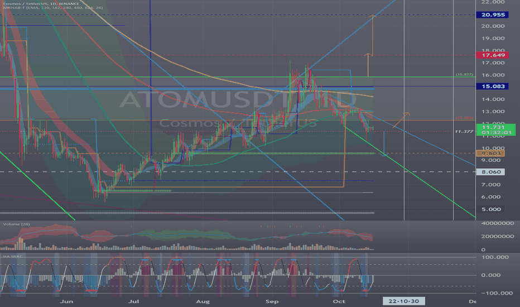Click 5.000 on the price axis

click(x=491, y=209)
